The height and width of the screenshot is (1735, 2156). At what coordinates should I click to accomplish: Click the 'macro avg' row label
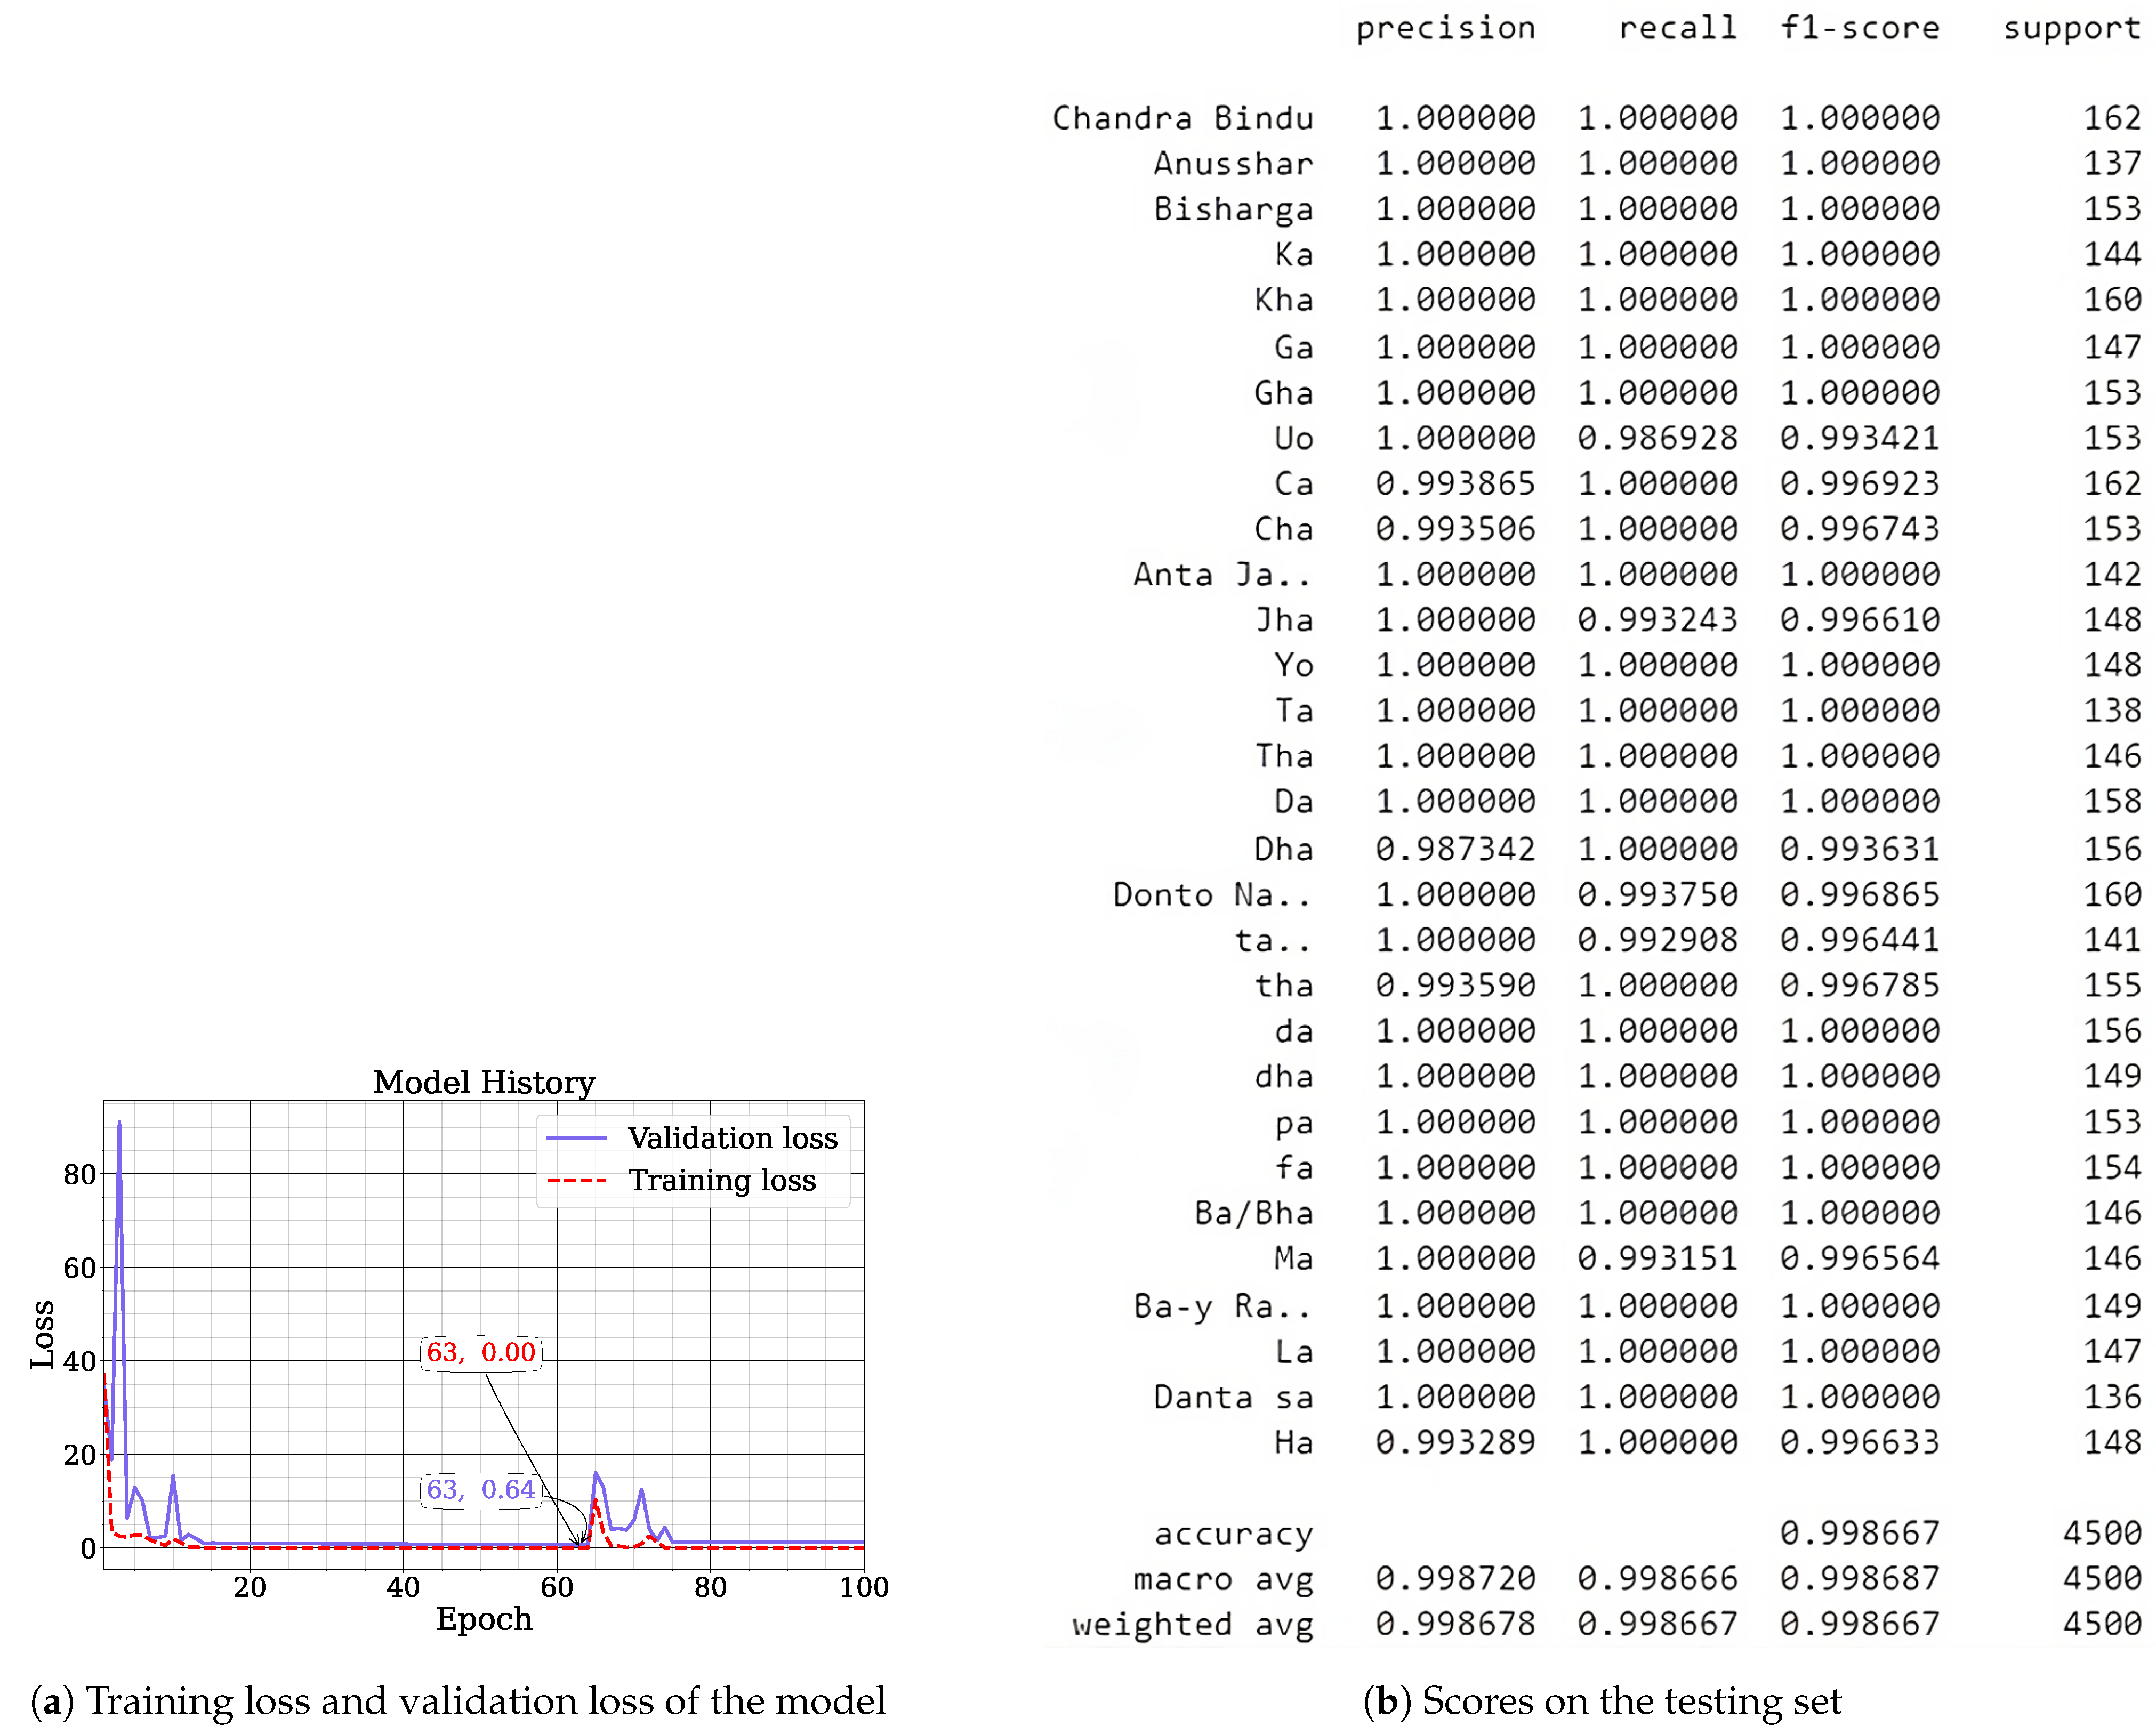pos(1222,1579)
